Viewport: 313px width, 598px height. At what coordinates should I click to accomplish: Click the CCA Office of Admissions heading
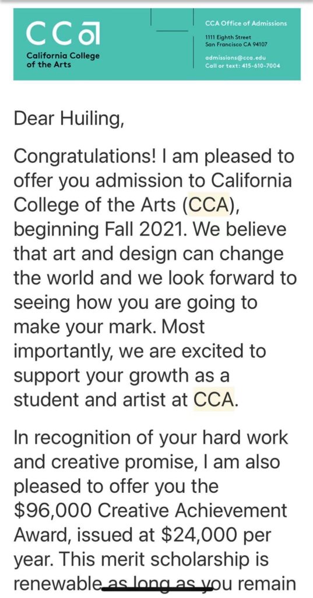pyautogui.click(x=246, y=23)
